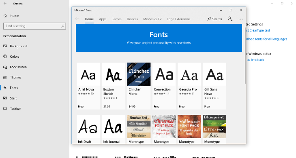The image size is (296, 158).
Task: Open the Halloween Font Pack tile
Action: click(189, 126)
